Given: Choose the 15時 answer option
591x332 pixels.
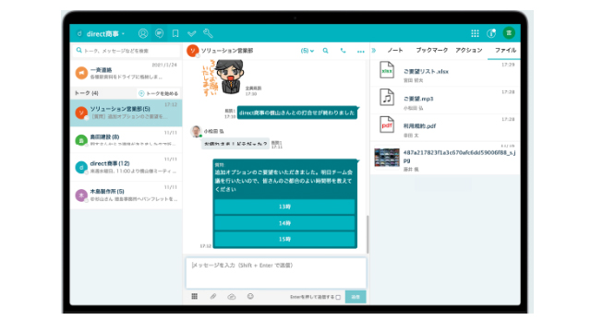Looking at the screenshot, I should click(x=284, y=239).
